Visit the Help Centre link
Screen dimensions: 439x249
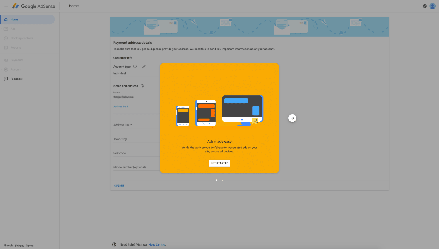coord(157,244)
